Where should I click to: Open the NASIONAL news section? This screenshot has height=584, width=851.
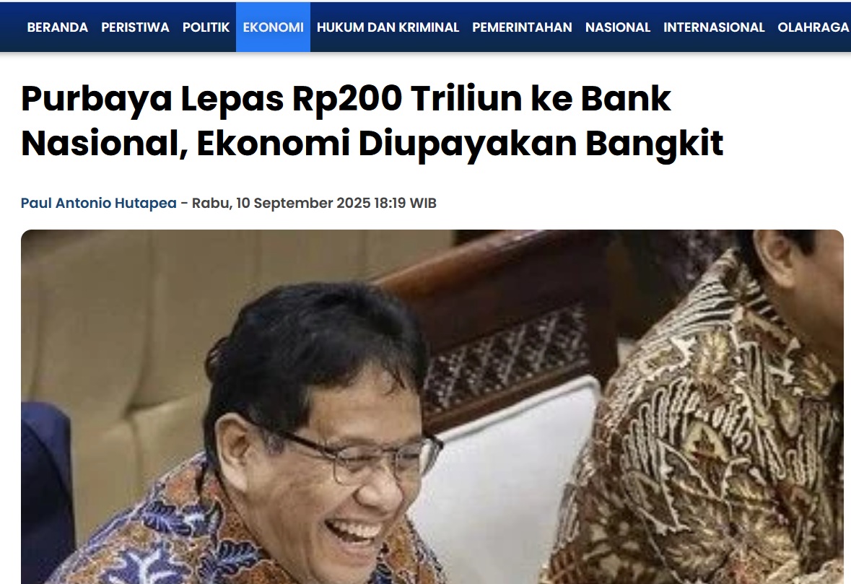point(618,27)
